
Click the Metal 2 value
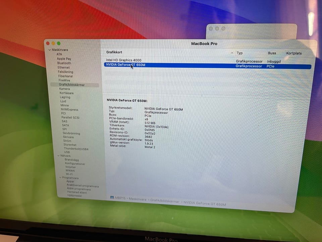point(150,147)
